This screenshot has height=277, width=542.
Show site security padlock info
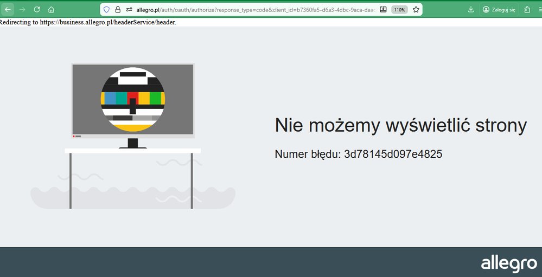click(118, 10)
